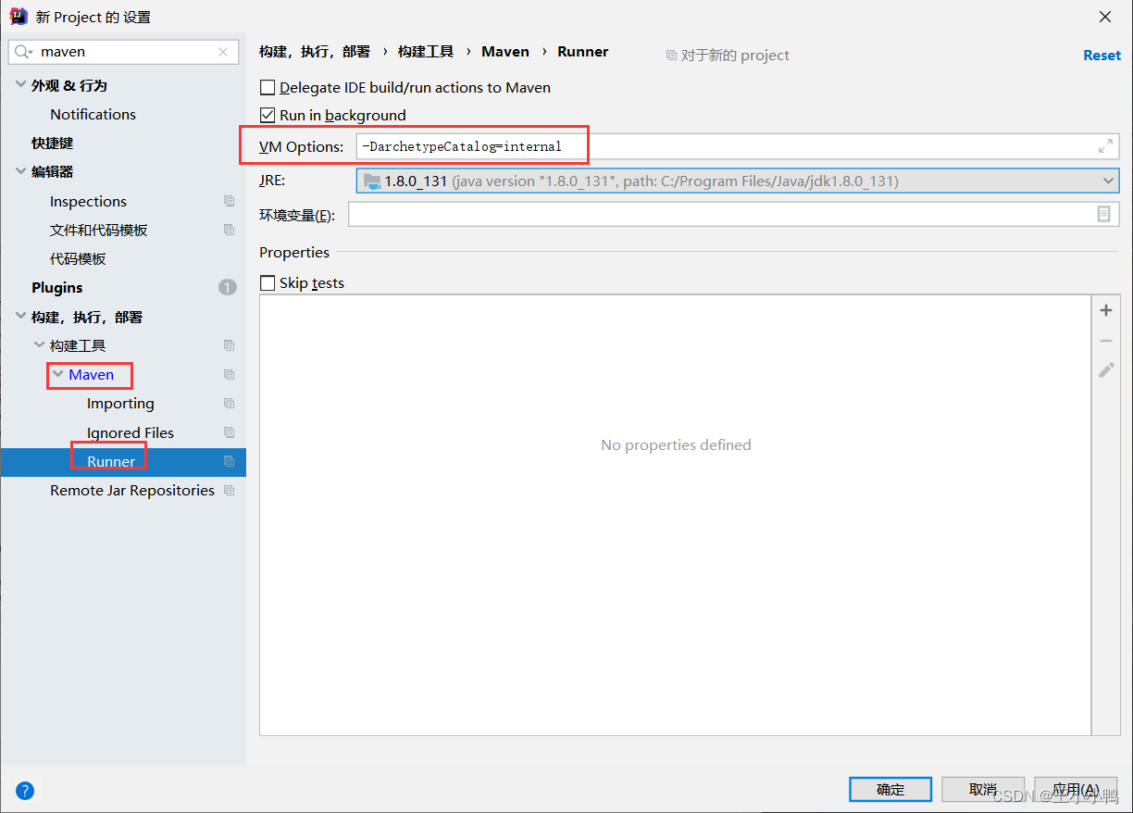Click the 取消 button
This screenshot has width=1133, height=813.
pyautogui.click(x=983, y=789)
